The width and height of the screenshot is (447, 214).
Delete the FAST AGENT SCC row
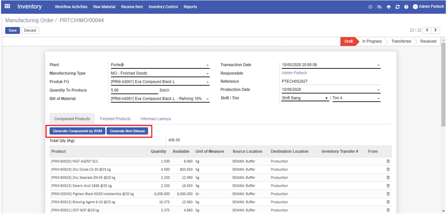point(388,161)
